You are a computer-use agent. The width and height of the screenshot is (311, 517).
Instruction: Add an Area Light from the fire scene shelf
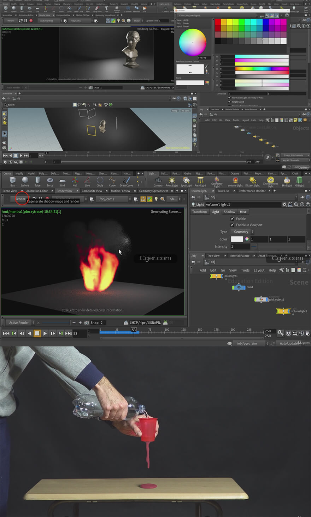[200, 182]
